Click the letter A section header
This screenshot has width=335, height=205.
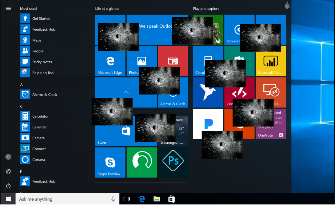click(21, 84)
